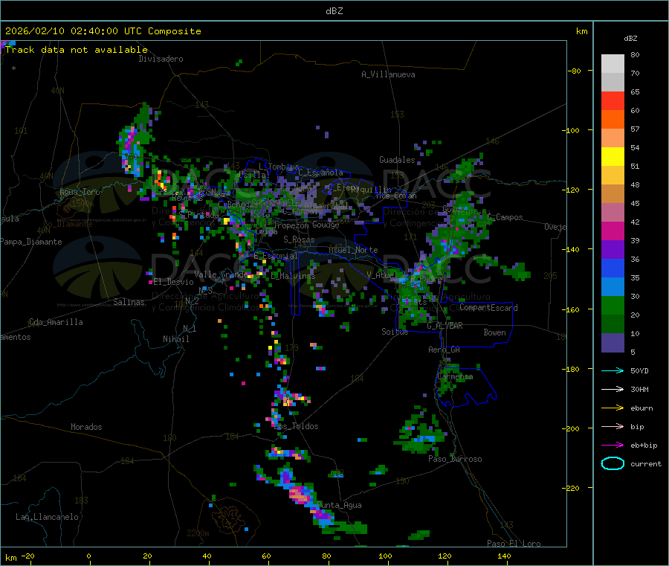Click the light orange 54–57 dBZ swatch

click(613, 138)
